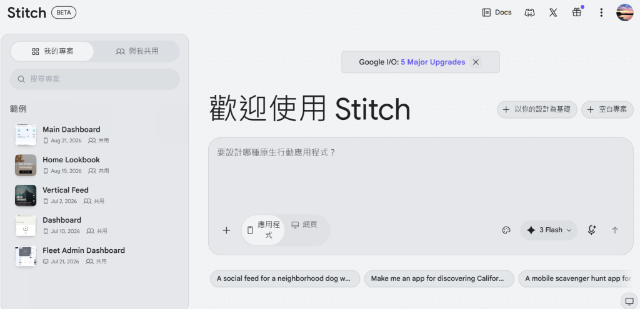Image resolution: width=640 pixels, height=309 pixels.
Task: Open the 5 Major Upgrades link
Action: [x=432, y=62]
